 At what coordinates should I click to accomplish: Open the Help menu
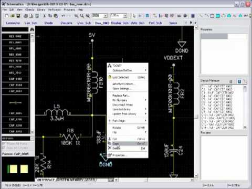(80, 9)
